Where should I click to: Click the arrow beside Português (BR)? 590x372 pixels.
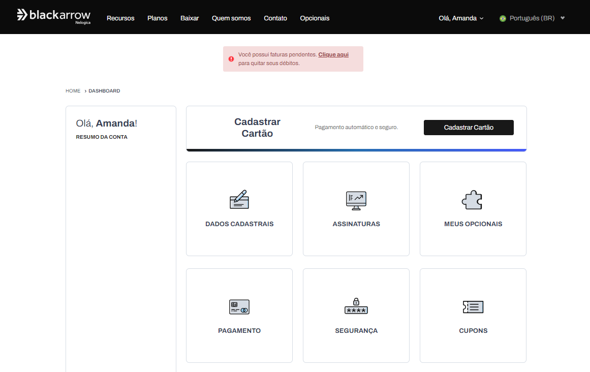click(563, 18)
